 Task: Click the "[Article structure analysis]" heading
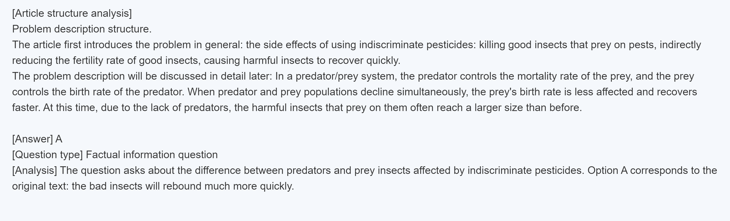coord(72,13)
